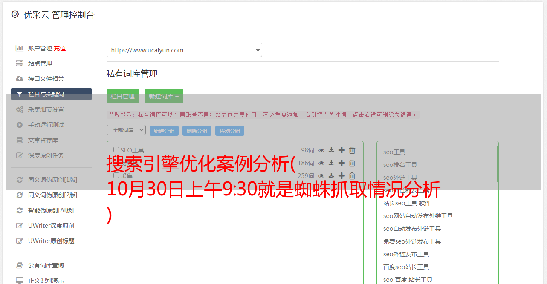Delete the SEO工具 word library

point(352,150)
